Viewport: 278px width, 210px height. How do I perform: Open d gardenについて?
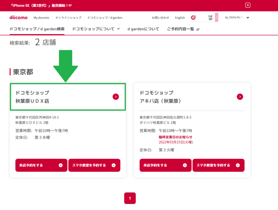pyautogui.click(x=143, y=29)
